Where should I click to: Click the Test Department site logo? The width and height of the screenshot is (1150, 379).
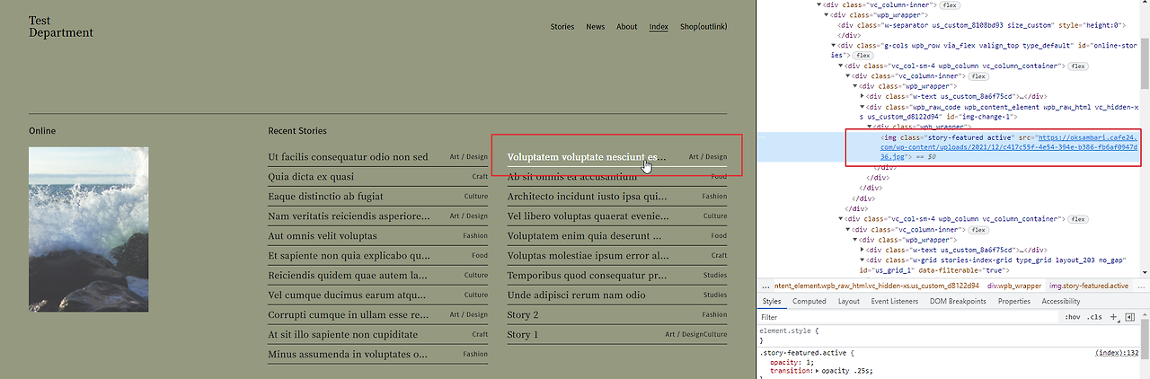(x=60, y=26)
